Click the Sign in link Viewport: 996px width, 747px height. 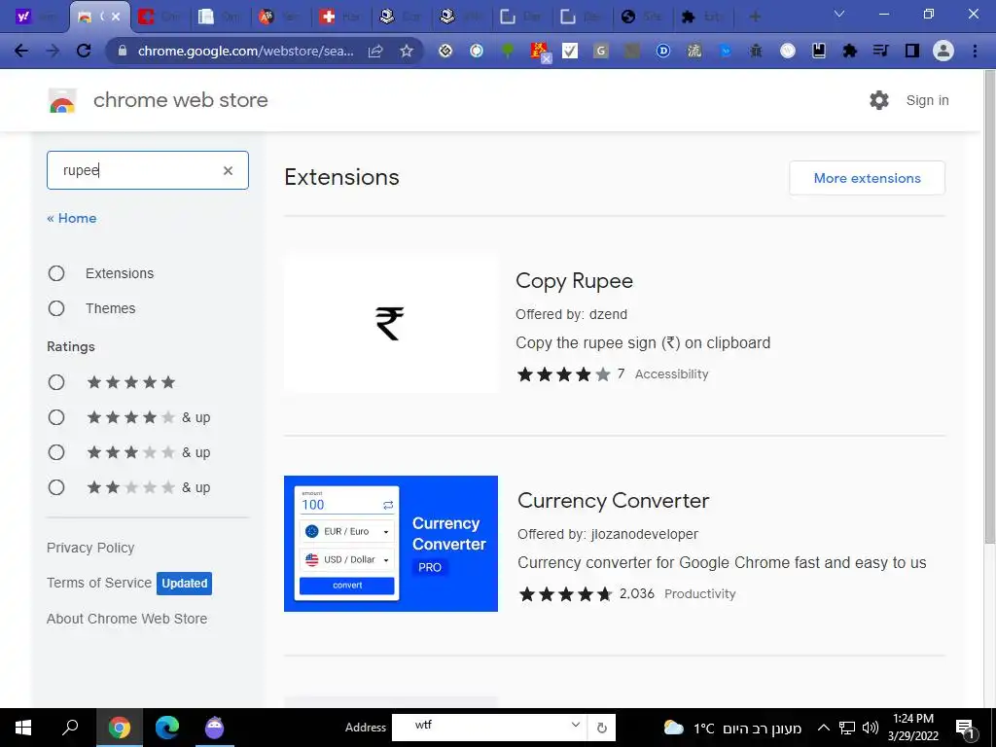pyautogui.click(x=927, y=100)
